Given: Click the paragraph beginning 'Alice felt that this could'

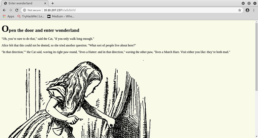Looking at the screenshot, I should point(69,45).
